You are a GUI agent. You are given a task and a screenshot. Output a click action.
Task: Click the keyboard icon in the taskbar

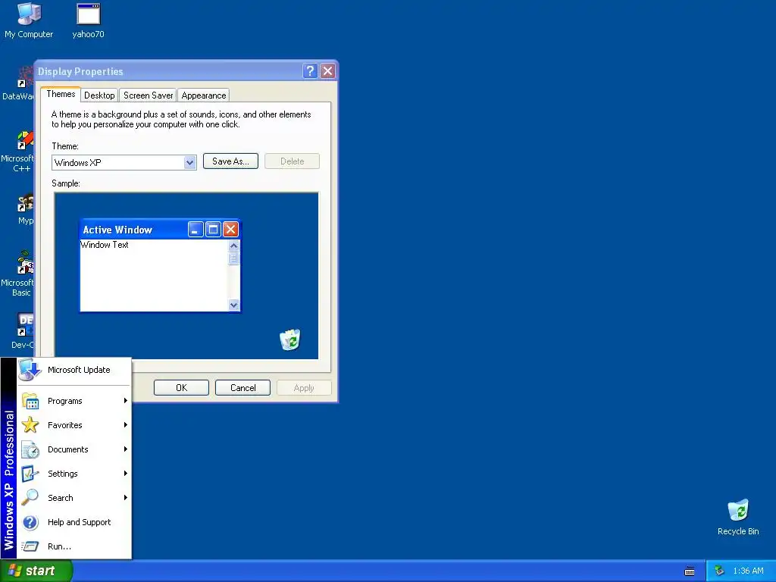click(x=690, y=571)
